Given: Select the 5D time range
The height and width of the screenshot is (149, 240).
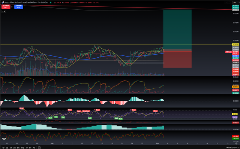Looking at the screenshot, I should [x=7, y=148].
